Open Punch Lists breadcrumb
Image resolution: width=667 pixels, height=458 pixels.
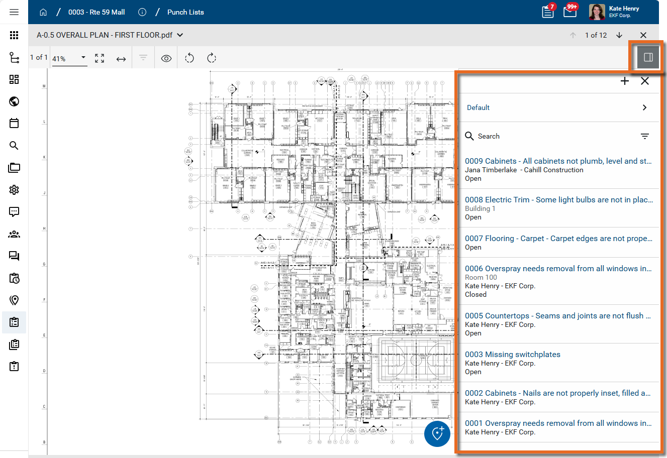pos(185,12)
